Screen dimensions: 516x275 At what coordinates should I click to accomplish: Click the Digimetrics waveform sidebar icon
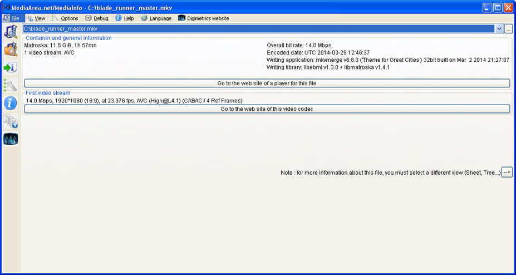pyautogui.click(x=11, y=139)
